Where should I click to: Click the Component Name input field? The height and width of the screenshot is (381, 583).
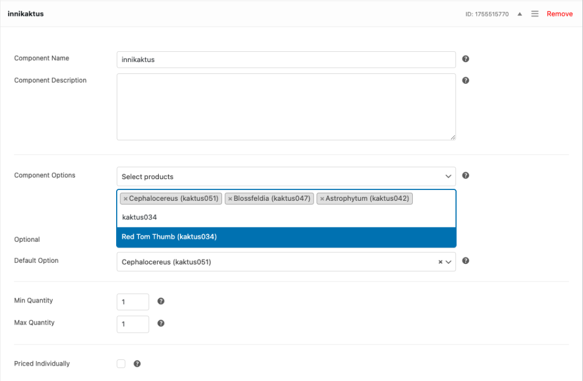click(286, 60)
